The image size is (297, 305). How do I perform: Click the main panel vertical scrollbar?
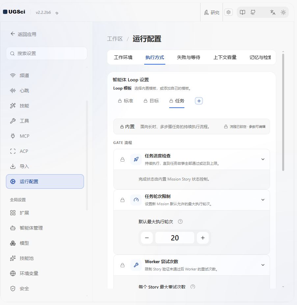pyautogui.click(x=283, y=112)
